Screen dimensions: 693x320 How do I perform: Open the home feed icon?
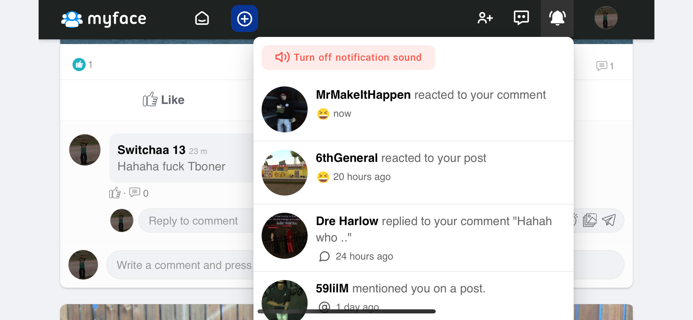pos(202,19)
